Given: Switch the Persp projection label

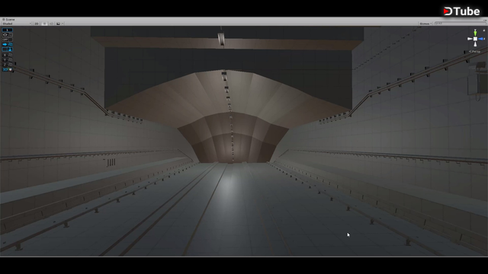Looking at the screenshot, I should coord(475,52).
